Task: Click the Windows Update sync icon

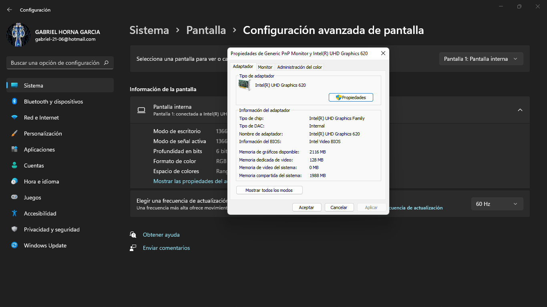Action: pyautogui.click(x=14, y=245)
